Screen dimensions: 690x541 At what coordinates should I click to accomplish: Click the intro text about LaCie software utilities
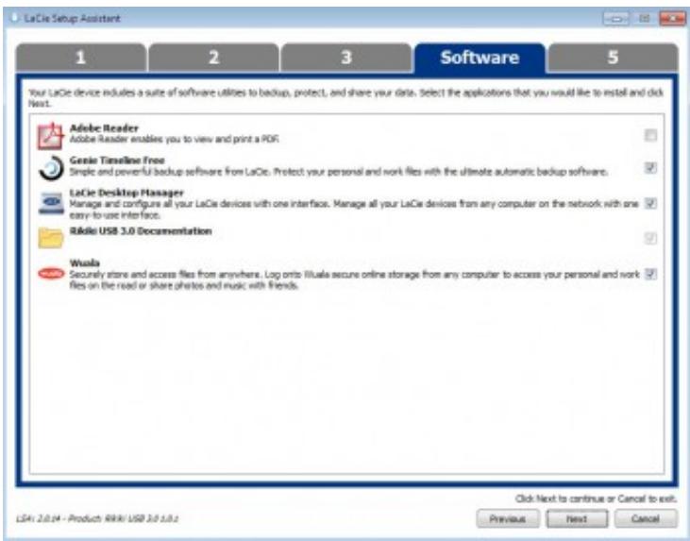[x=345, y=98]
